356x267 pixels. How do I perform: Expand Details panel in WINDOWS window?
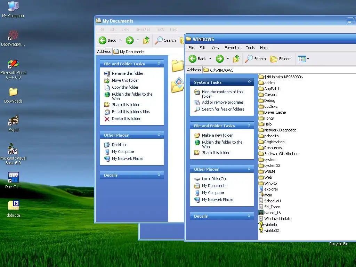249,216
